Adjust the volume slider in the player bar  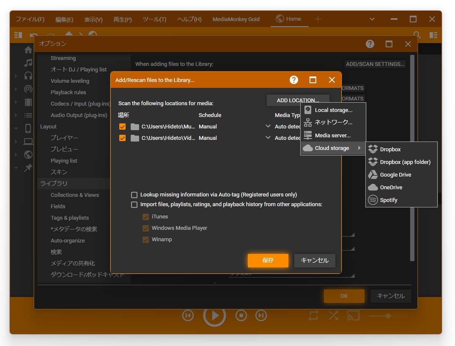click(388, 316)
